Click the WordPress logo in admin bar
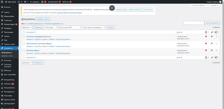 click(2, 2)
